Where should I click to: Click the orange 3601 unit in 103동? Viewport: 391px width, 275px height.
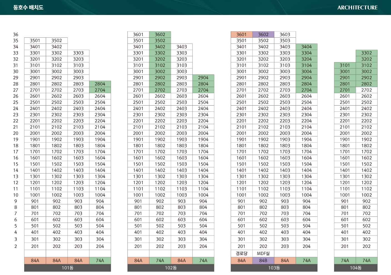[x=242, y=34]
